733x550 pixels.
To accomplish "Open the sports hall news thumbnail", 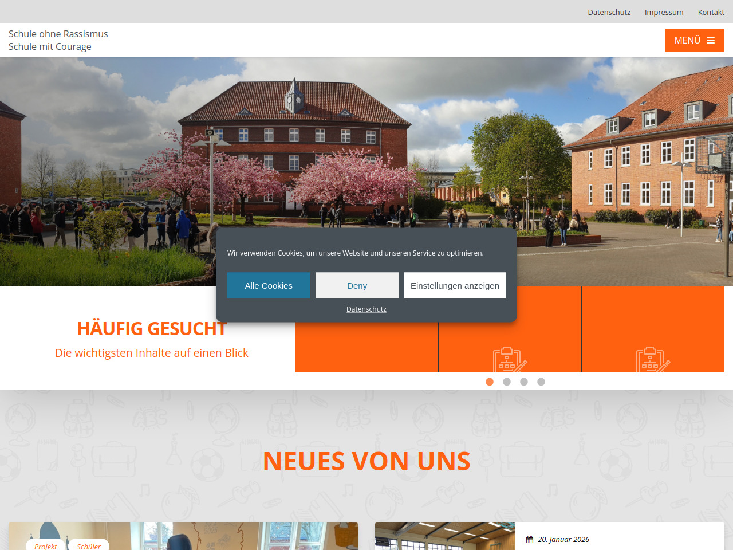I will click(x=445, y=537).
